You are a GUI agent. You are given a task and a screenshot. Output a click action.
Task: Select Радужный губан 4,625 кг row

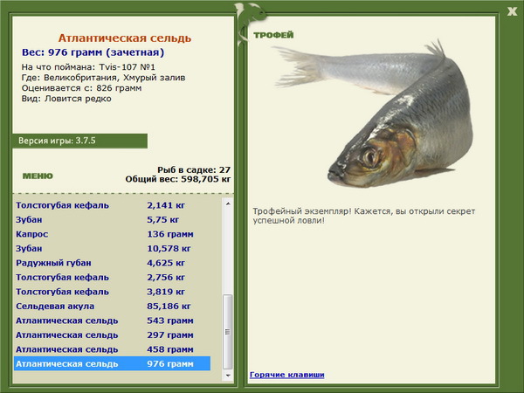112,263
